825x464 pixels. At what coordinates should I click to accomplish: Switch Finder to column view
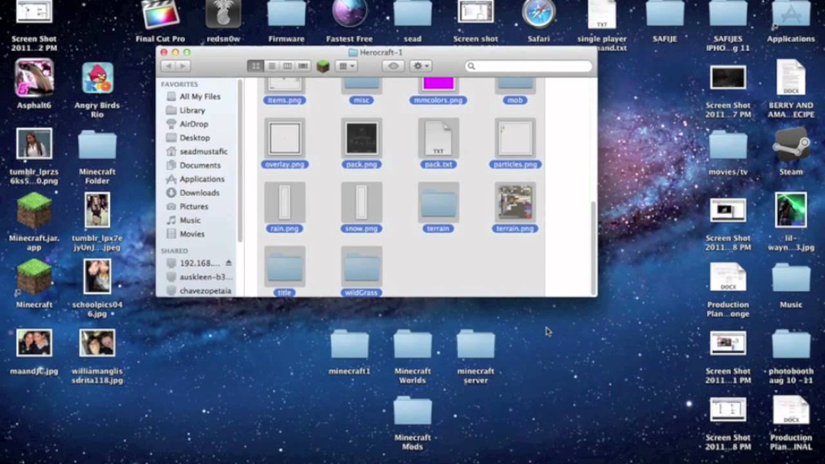pyautogui.click(x=287, y=66)
